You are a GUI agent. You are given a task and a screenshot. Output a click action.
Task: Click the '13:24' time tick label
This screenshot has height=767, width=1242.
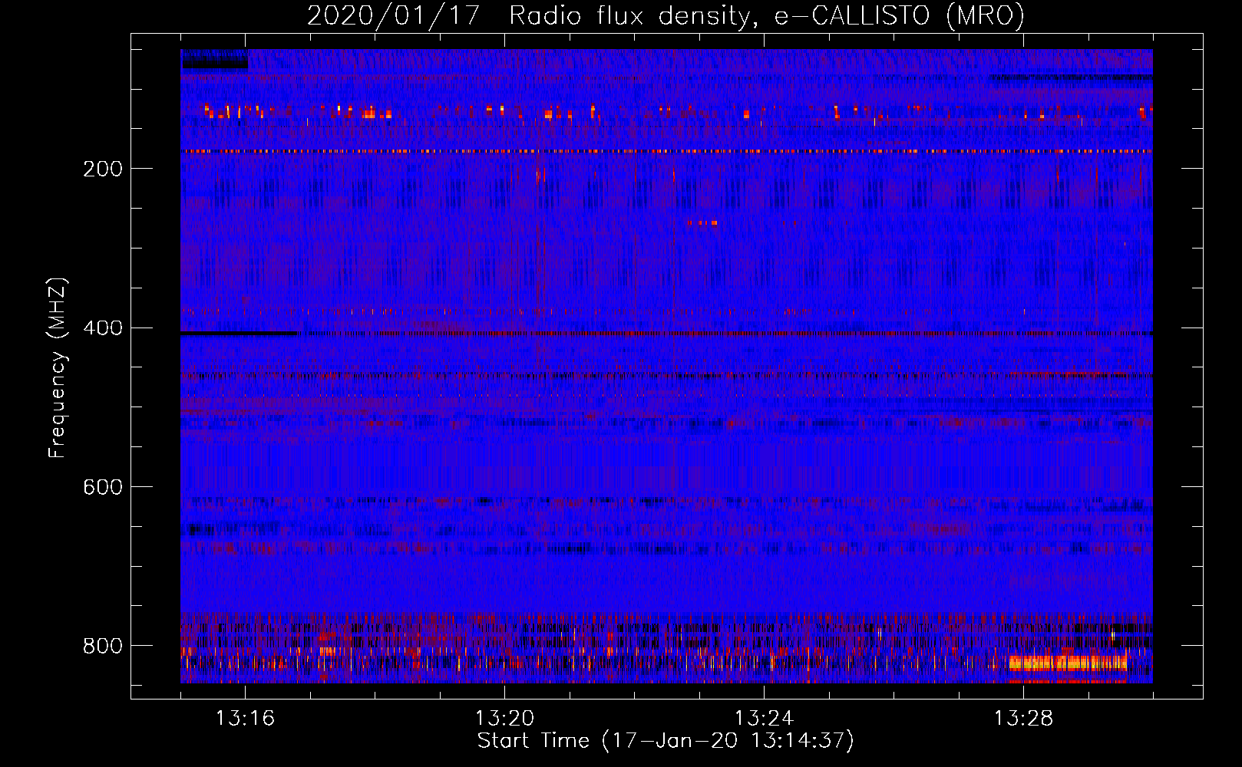point(764,719)
